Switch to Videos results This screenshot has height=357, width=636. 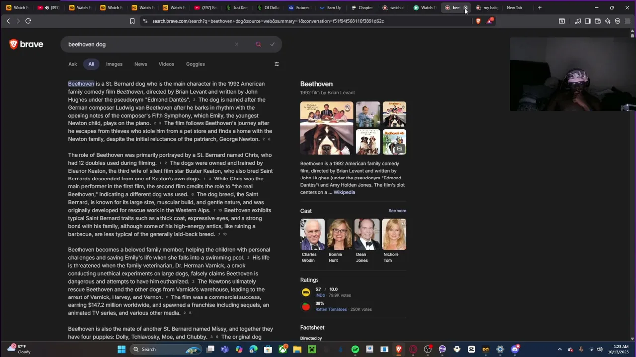[x=166, y=64]
